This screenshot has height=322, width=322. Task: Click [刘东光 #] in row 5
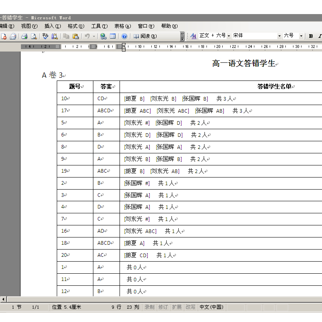(137, 123)
